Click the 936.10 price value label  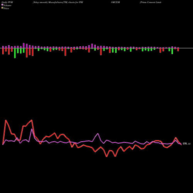pyautogui.click(x=186, y=144)
